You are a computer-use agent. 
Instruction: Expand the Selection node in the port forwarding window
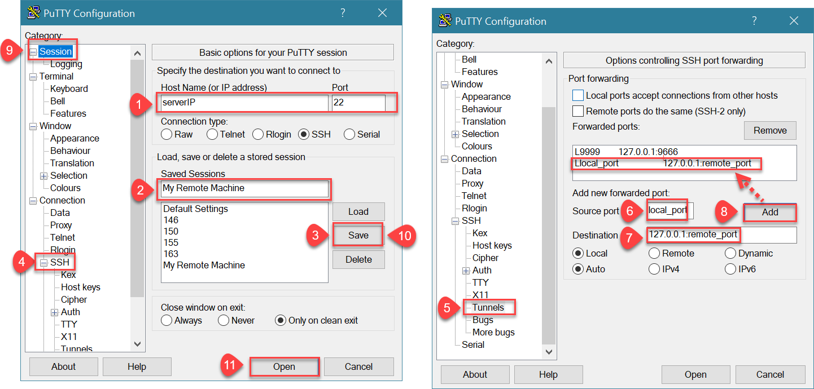(456, 134)
